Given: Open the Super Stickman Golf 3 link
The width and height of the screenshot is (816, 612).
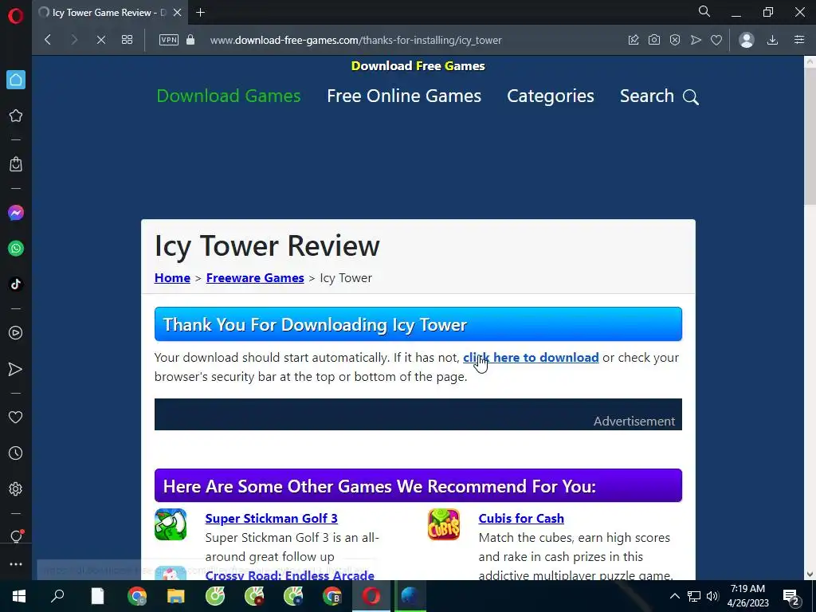Looking at the screenshot, I should (271, 518).
